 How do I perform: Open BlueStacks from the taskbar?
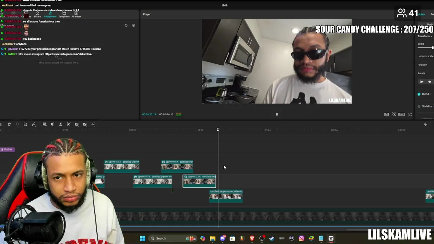311,239
